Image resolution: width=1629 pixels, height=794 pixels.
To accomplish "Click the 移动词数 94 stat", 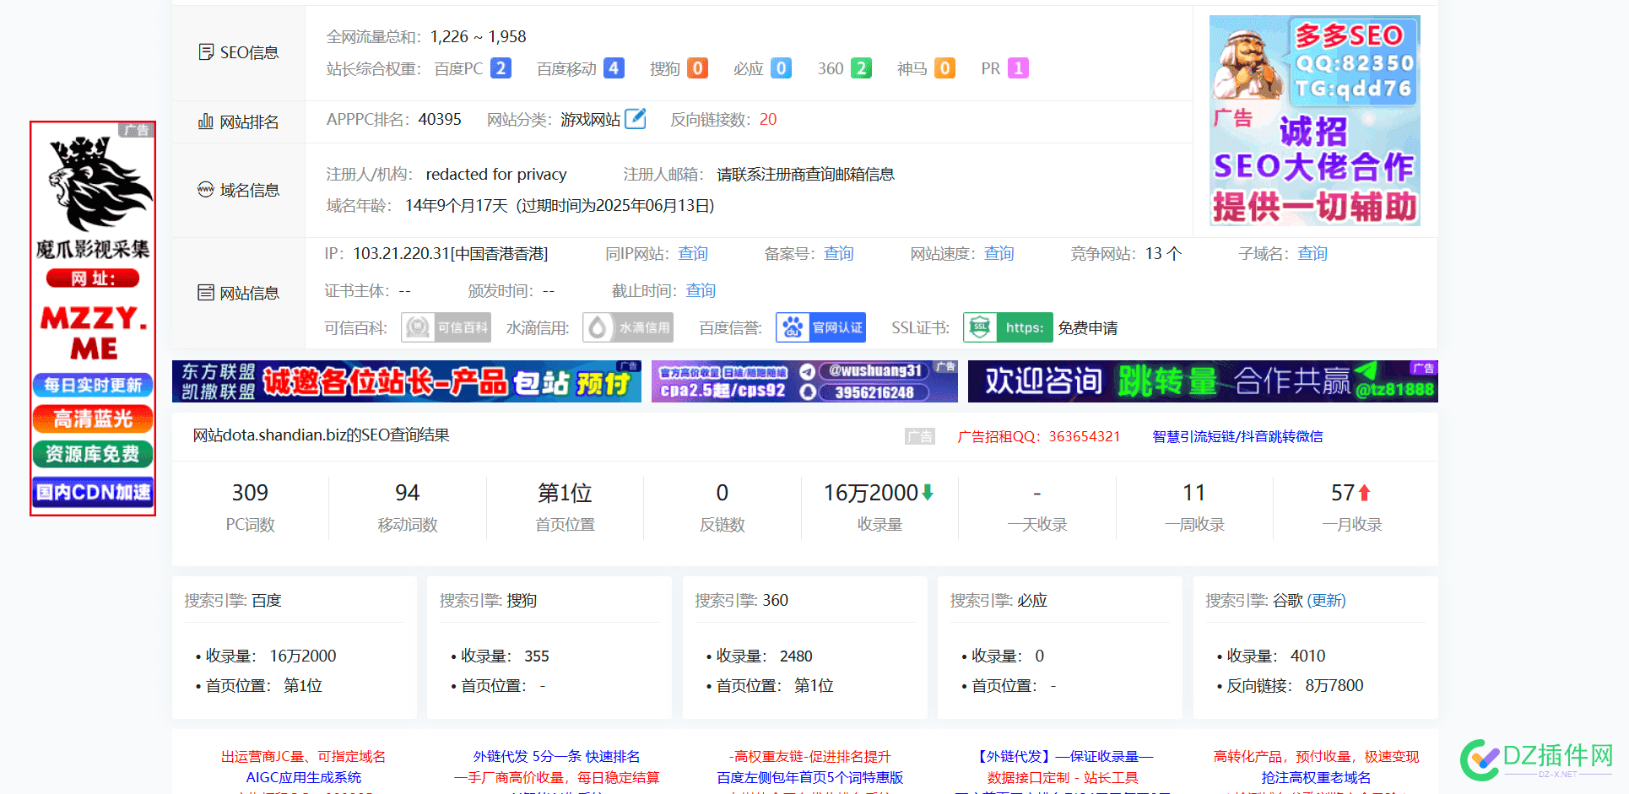I will 408,506.
